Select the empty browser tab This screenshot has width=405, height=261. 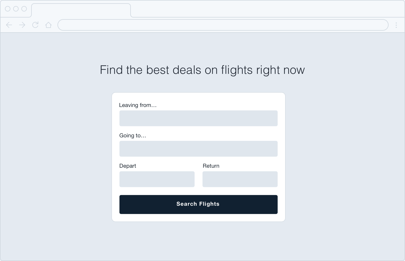pos(81,10)
